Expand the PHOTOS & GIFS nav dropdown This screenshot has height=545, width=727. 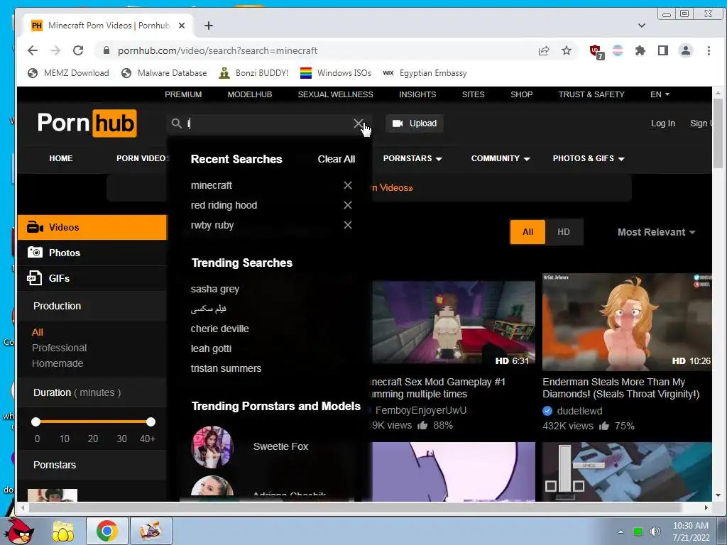589,158
